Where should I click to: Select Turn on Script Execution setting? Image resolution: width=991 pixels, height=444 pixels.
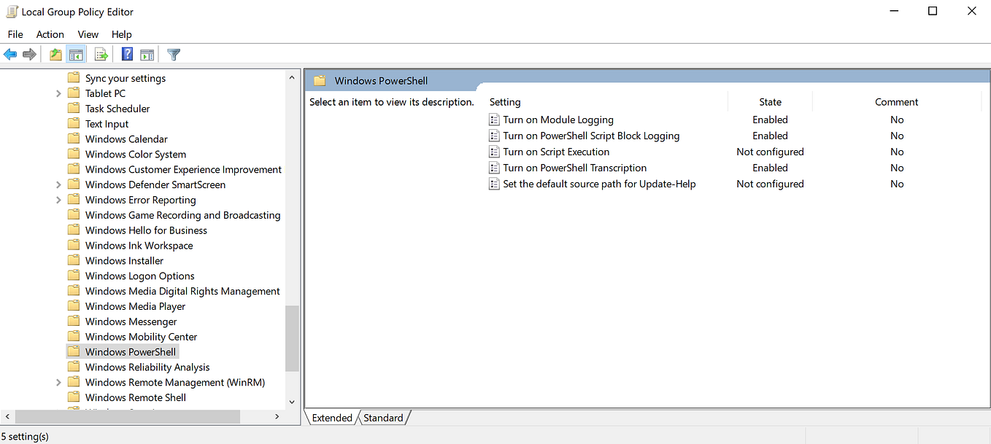(x=555, y=152)
